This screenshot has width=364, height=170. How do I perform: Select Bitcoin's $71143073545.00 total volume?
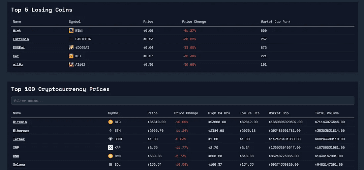(x=330, y=122)
